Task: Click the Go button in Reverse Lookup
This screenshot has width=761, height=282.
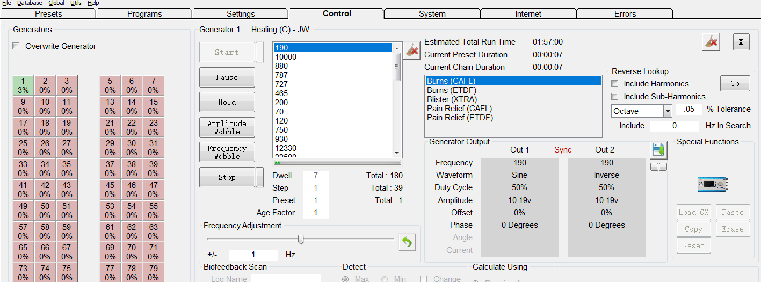Action: [x=735, y=83]
